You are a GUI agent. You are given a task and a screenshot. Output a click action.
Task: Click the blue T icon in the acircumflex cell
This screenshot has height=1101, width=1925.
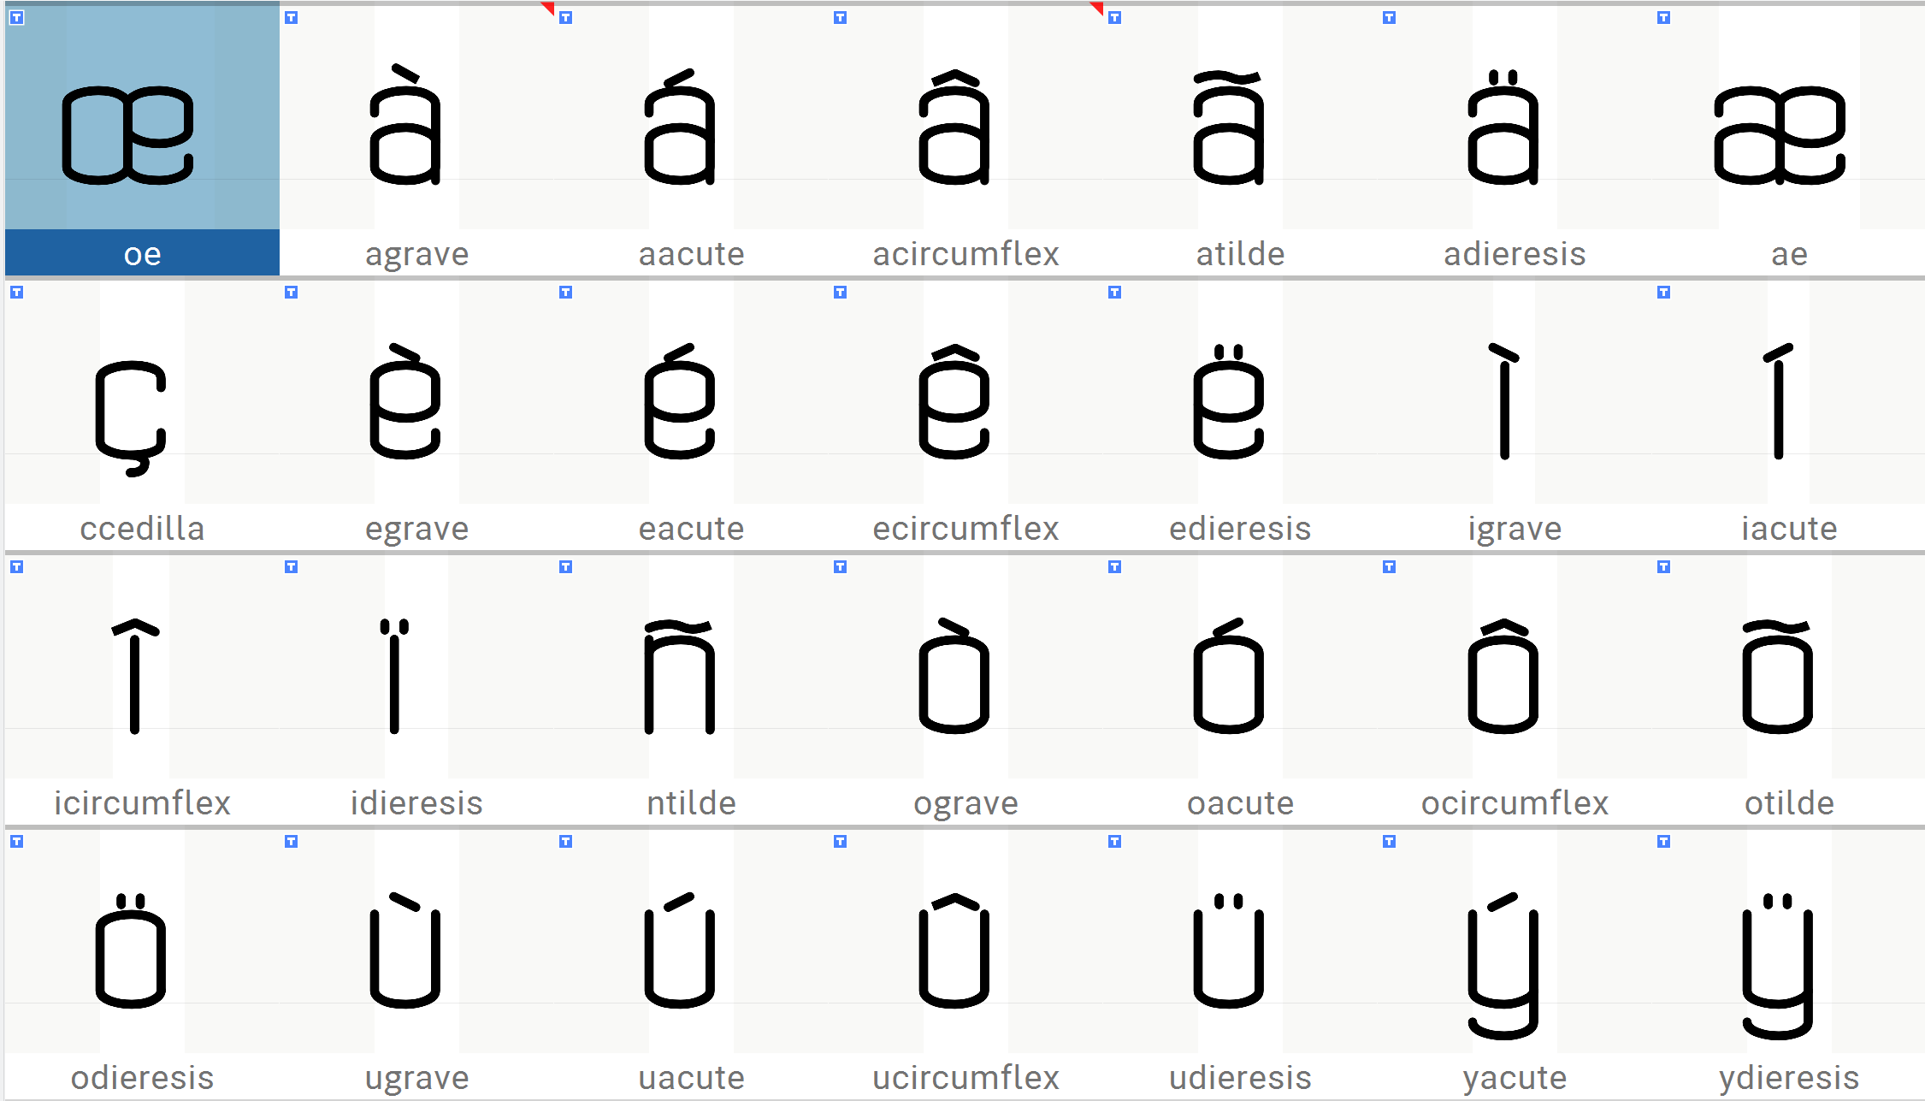point(841,18)
